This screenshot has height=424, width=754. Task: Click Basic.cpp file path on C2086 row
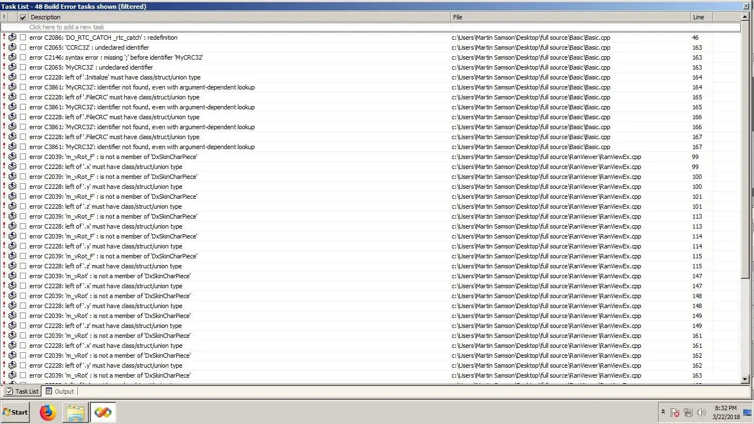click(530, 38)
